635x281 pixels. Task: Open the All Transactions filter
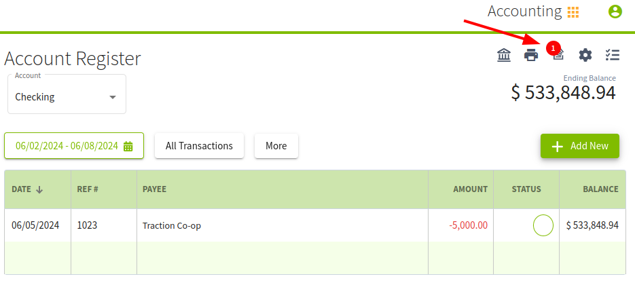(x=199, y=146)
